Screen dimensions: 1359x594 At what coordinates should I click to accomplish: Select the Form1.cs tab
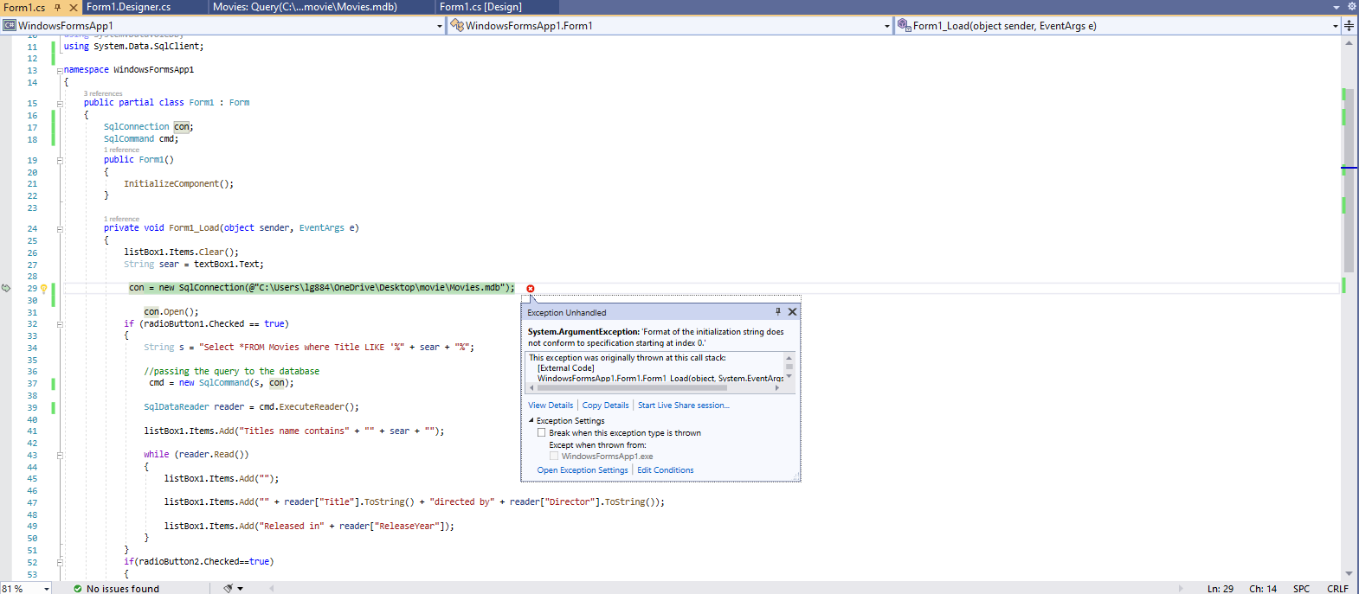pyautogui.click(x=24, y=7)
